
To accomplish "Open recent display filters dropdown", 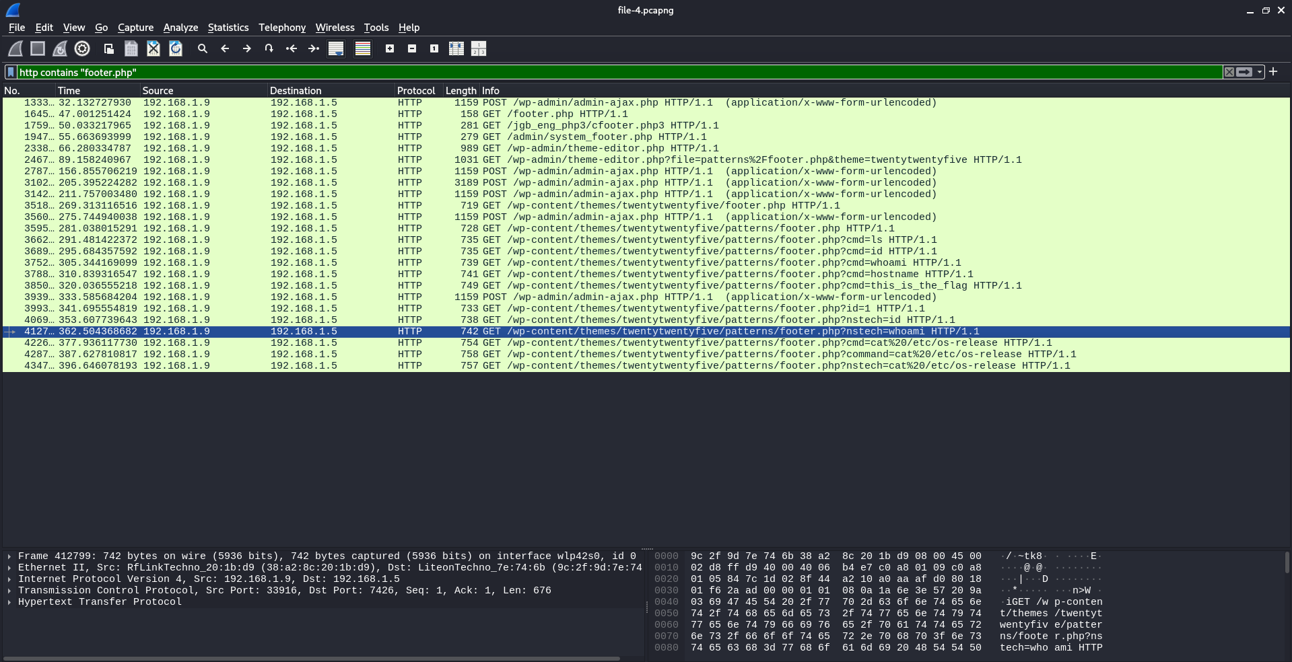I will pos(1259,72).
